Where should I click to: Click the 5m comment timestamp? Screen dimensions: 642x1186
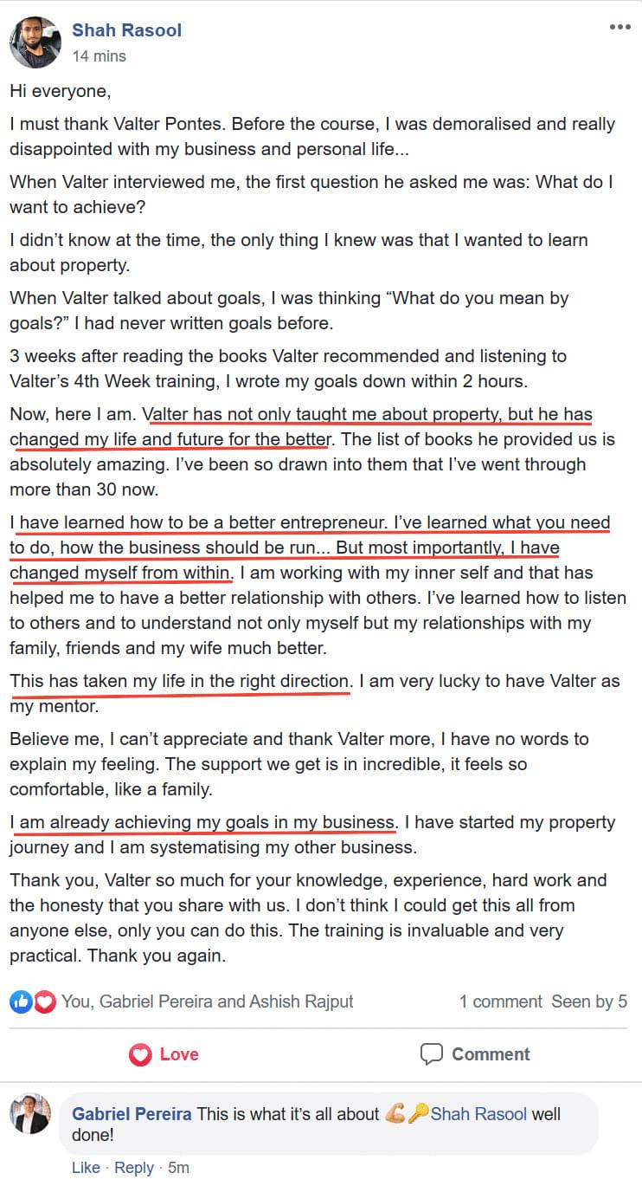click(x=178, y=1167)
